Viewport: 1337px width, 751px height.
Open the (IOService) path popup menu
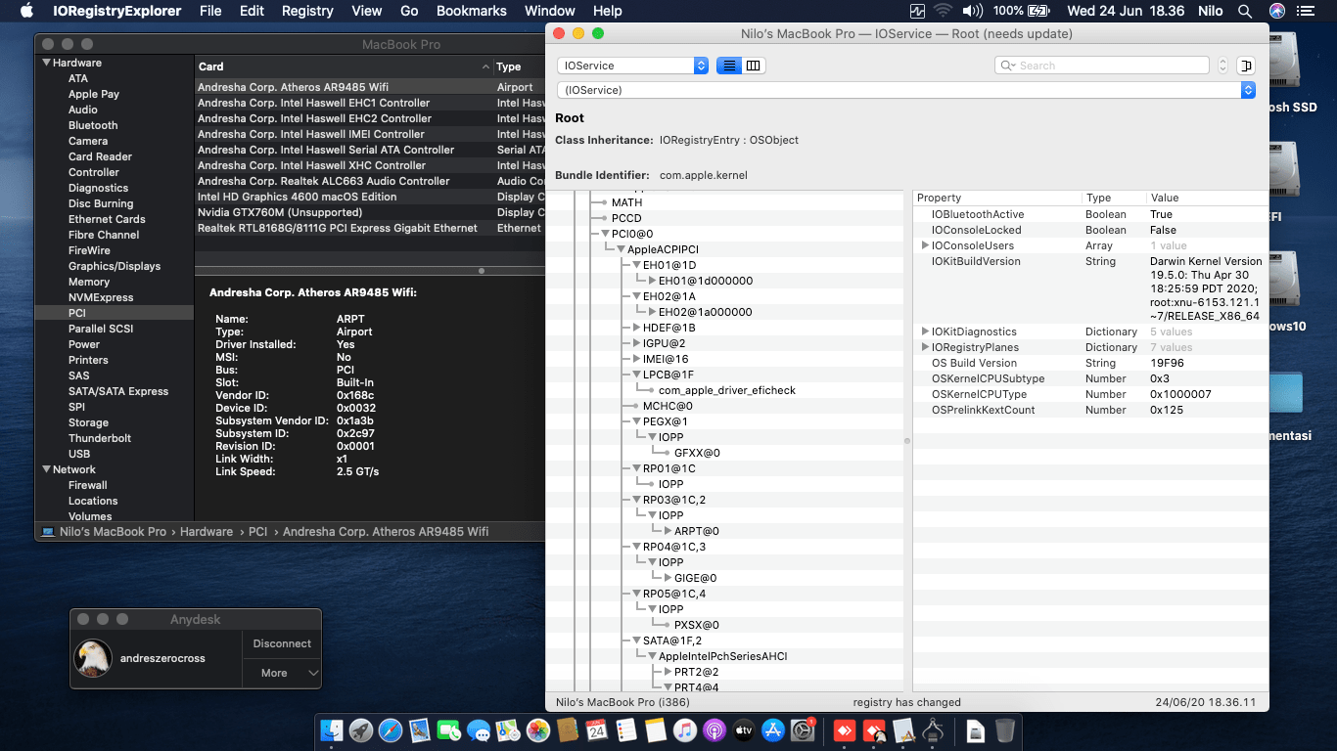point(905,90)
